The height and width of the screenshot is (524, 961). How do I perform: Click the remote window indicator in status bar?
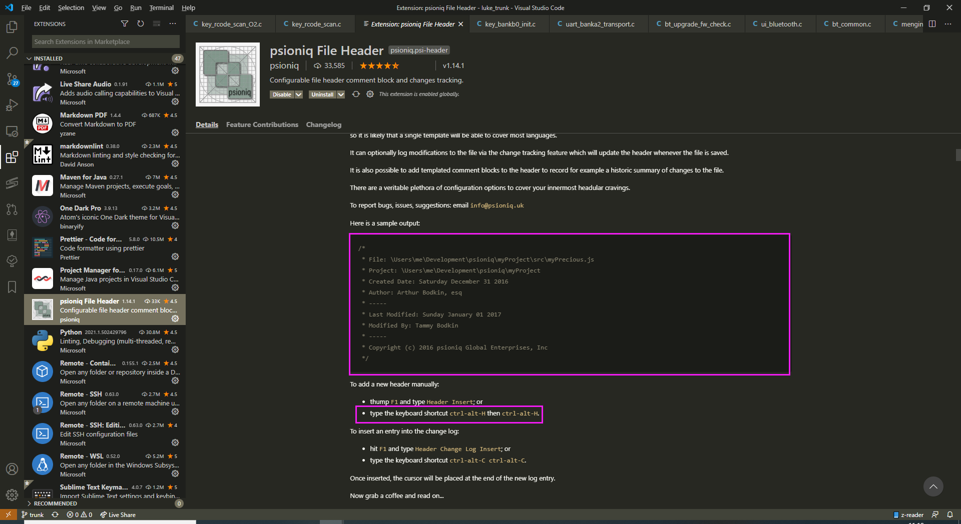click(9, 514)
